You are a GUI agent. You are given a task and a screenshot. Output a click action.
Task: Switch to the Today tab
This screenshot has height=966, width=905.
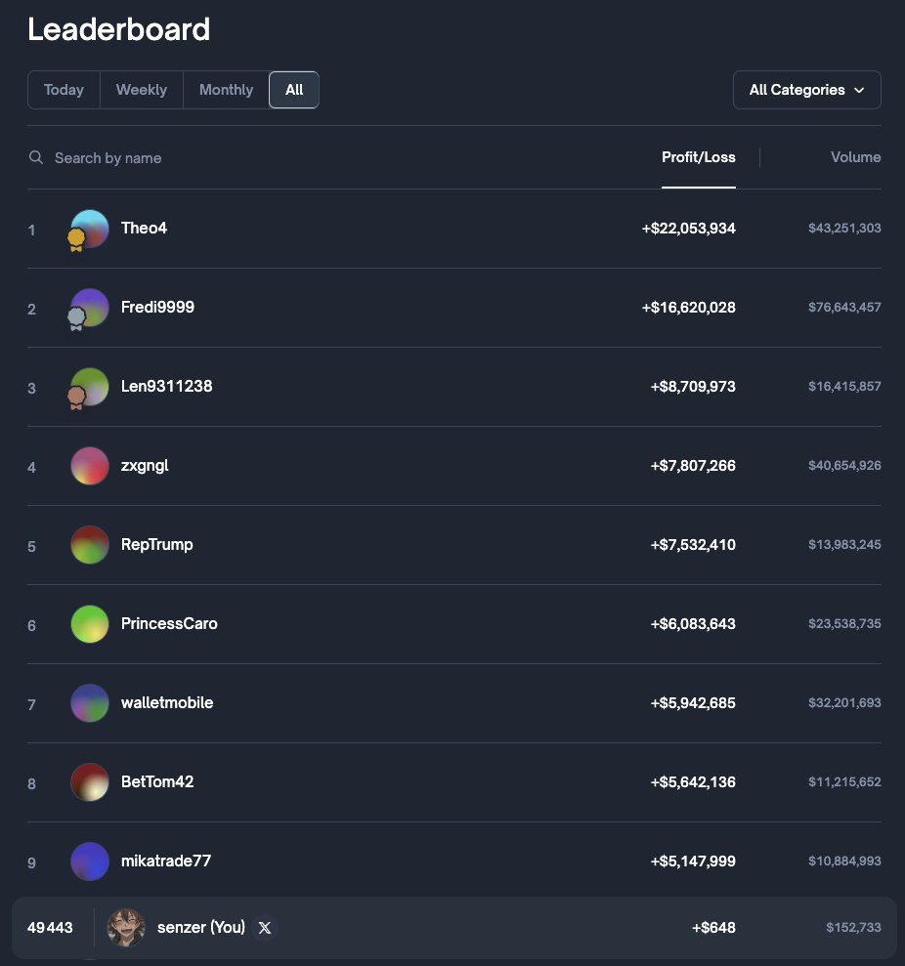[64, 90]
